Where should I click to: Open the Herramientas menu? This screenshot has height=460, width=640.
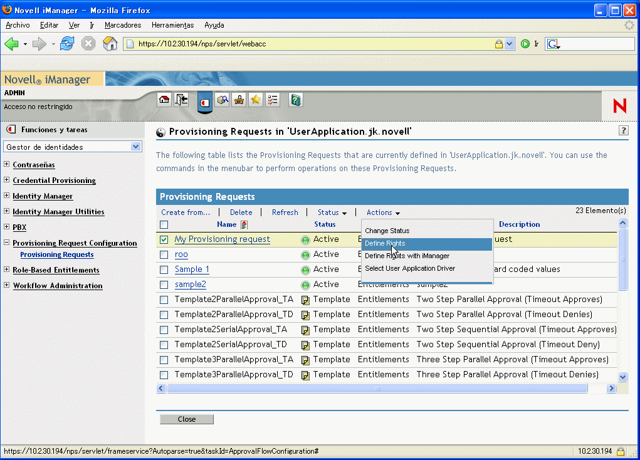(x=172, y=25)
